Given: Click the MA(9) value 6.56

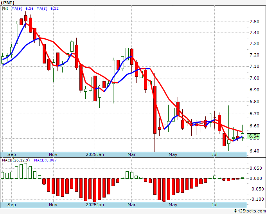Looking at the screenshot, I should point(29,9).
